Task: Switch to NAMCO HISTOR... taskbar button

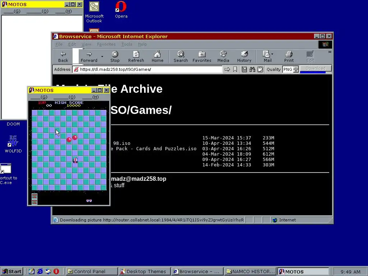Action: pos(250,272)
